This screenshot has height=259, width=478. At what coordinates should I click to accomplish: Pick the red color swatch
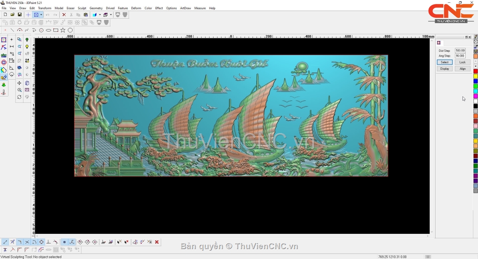point(476,71)
